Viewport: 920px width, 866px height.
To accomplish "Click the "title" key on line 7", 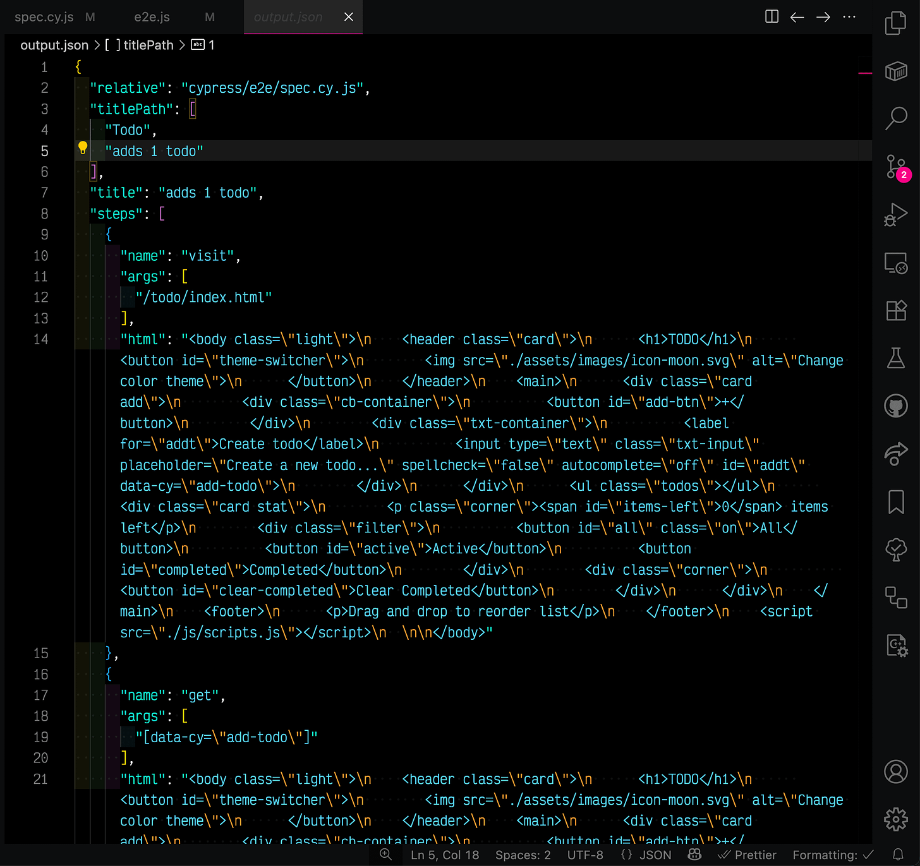I will 116,193.
